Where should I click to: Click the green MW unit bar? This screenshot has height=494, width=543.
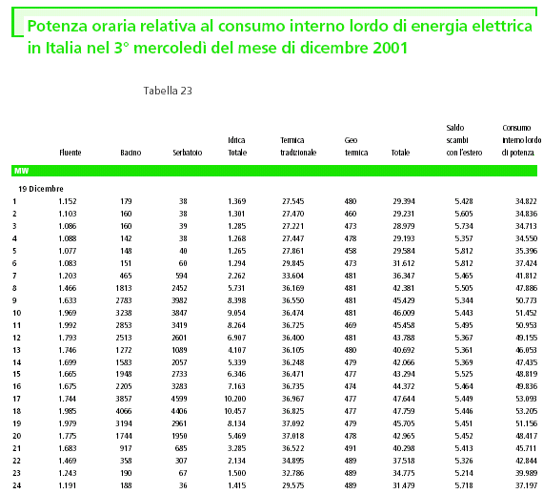point(274,171)
